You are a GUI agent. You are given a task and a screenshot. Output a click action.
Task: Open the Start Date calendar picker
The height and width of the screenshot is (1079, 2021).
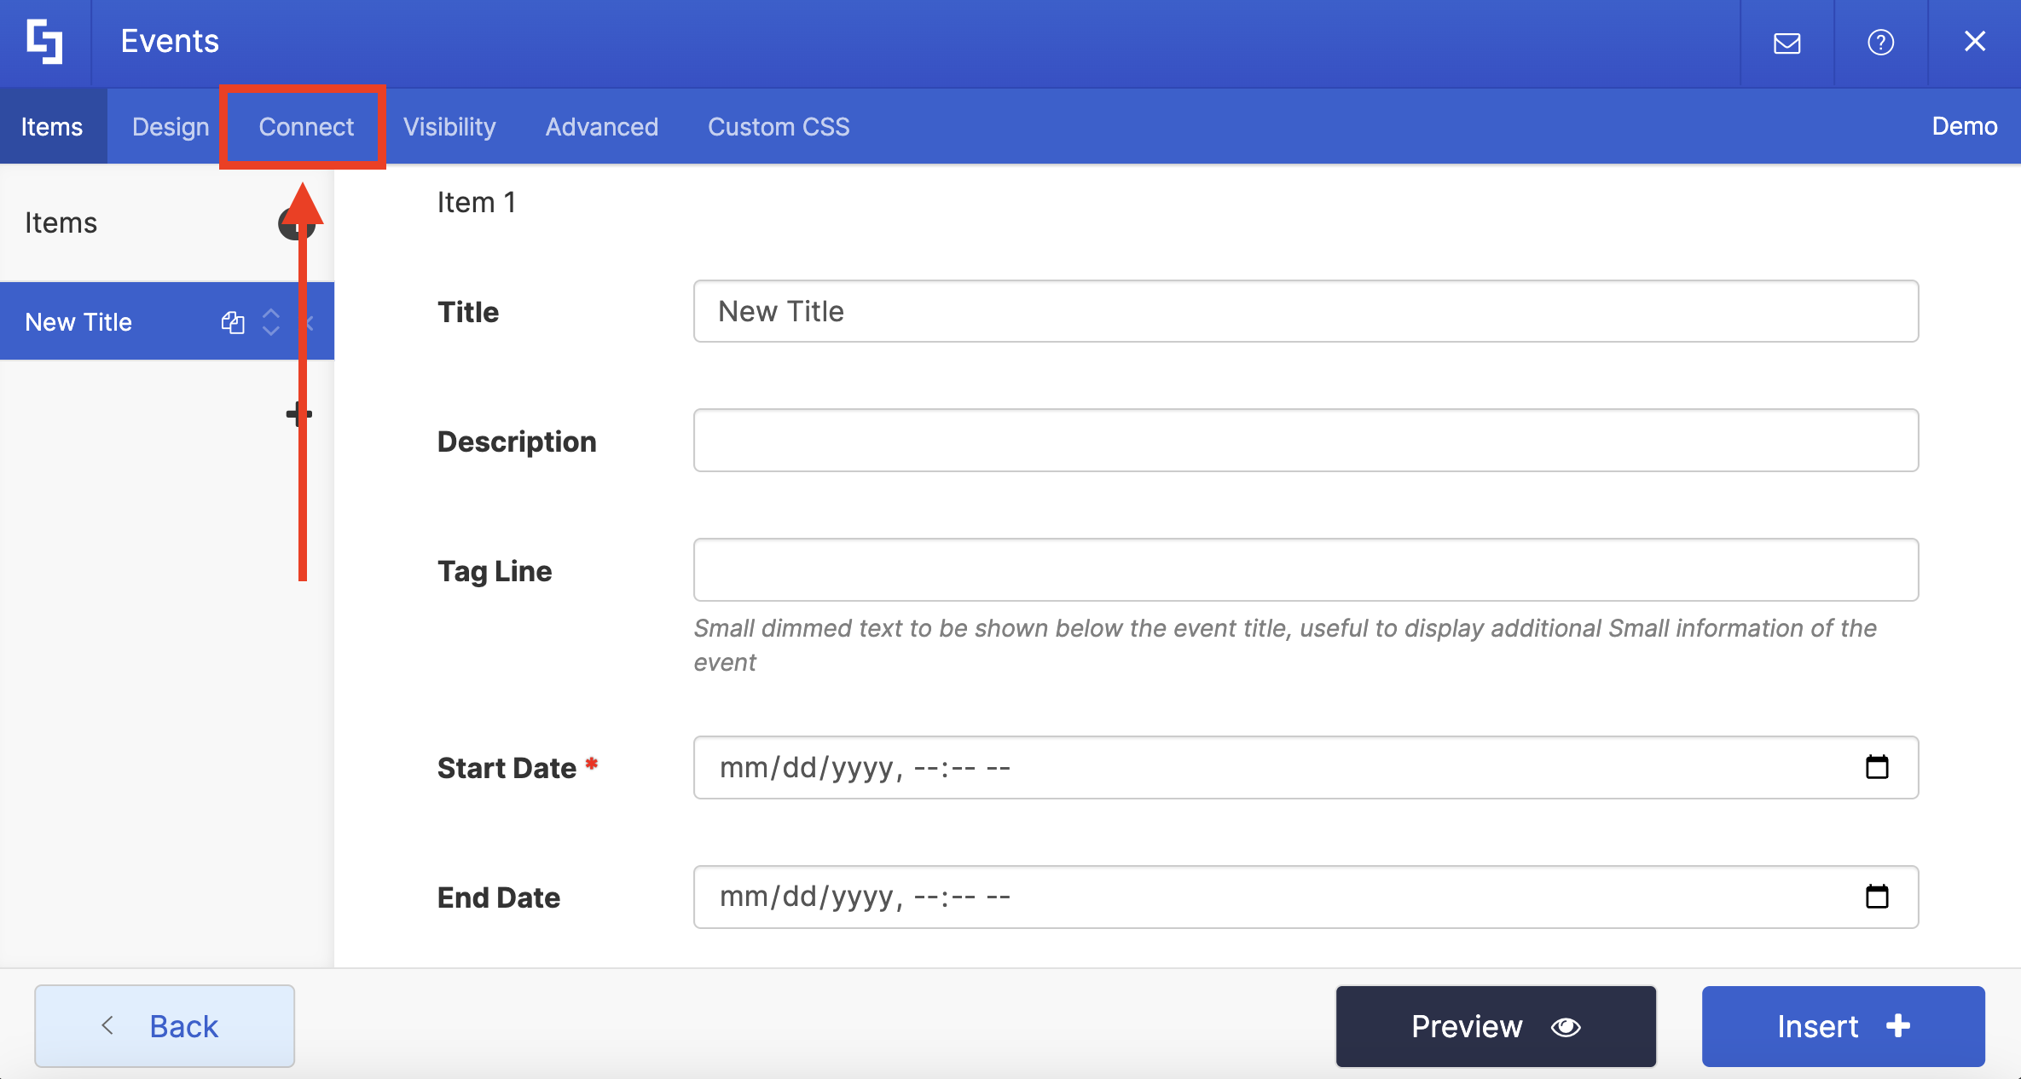pos(1877,767)
